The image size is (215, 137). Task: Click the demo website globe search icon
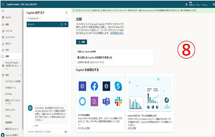pyautogui.click(x=82, y=86)
